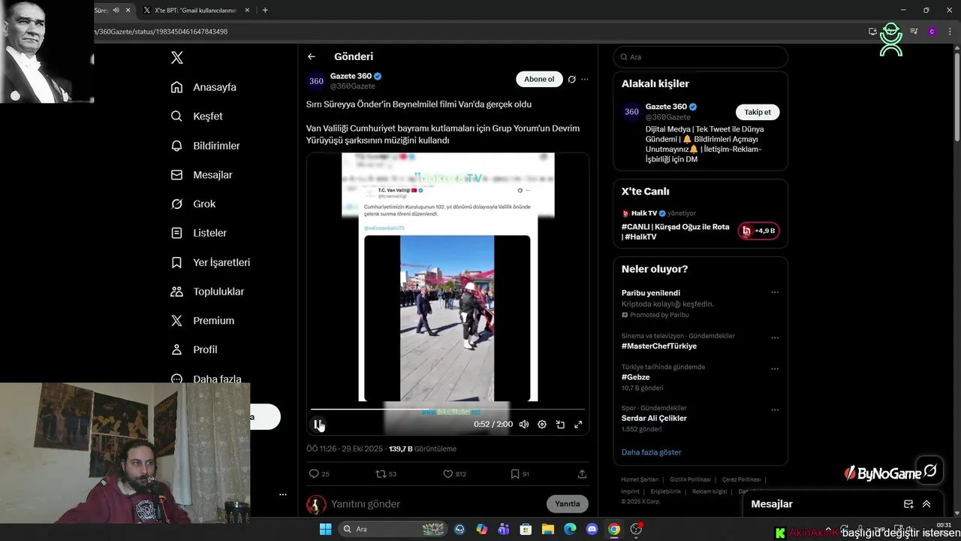
Task: Open options for Paribu yenilendi trend
Action: pos(775,293)
